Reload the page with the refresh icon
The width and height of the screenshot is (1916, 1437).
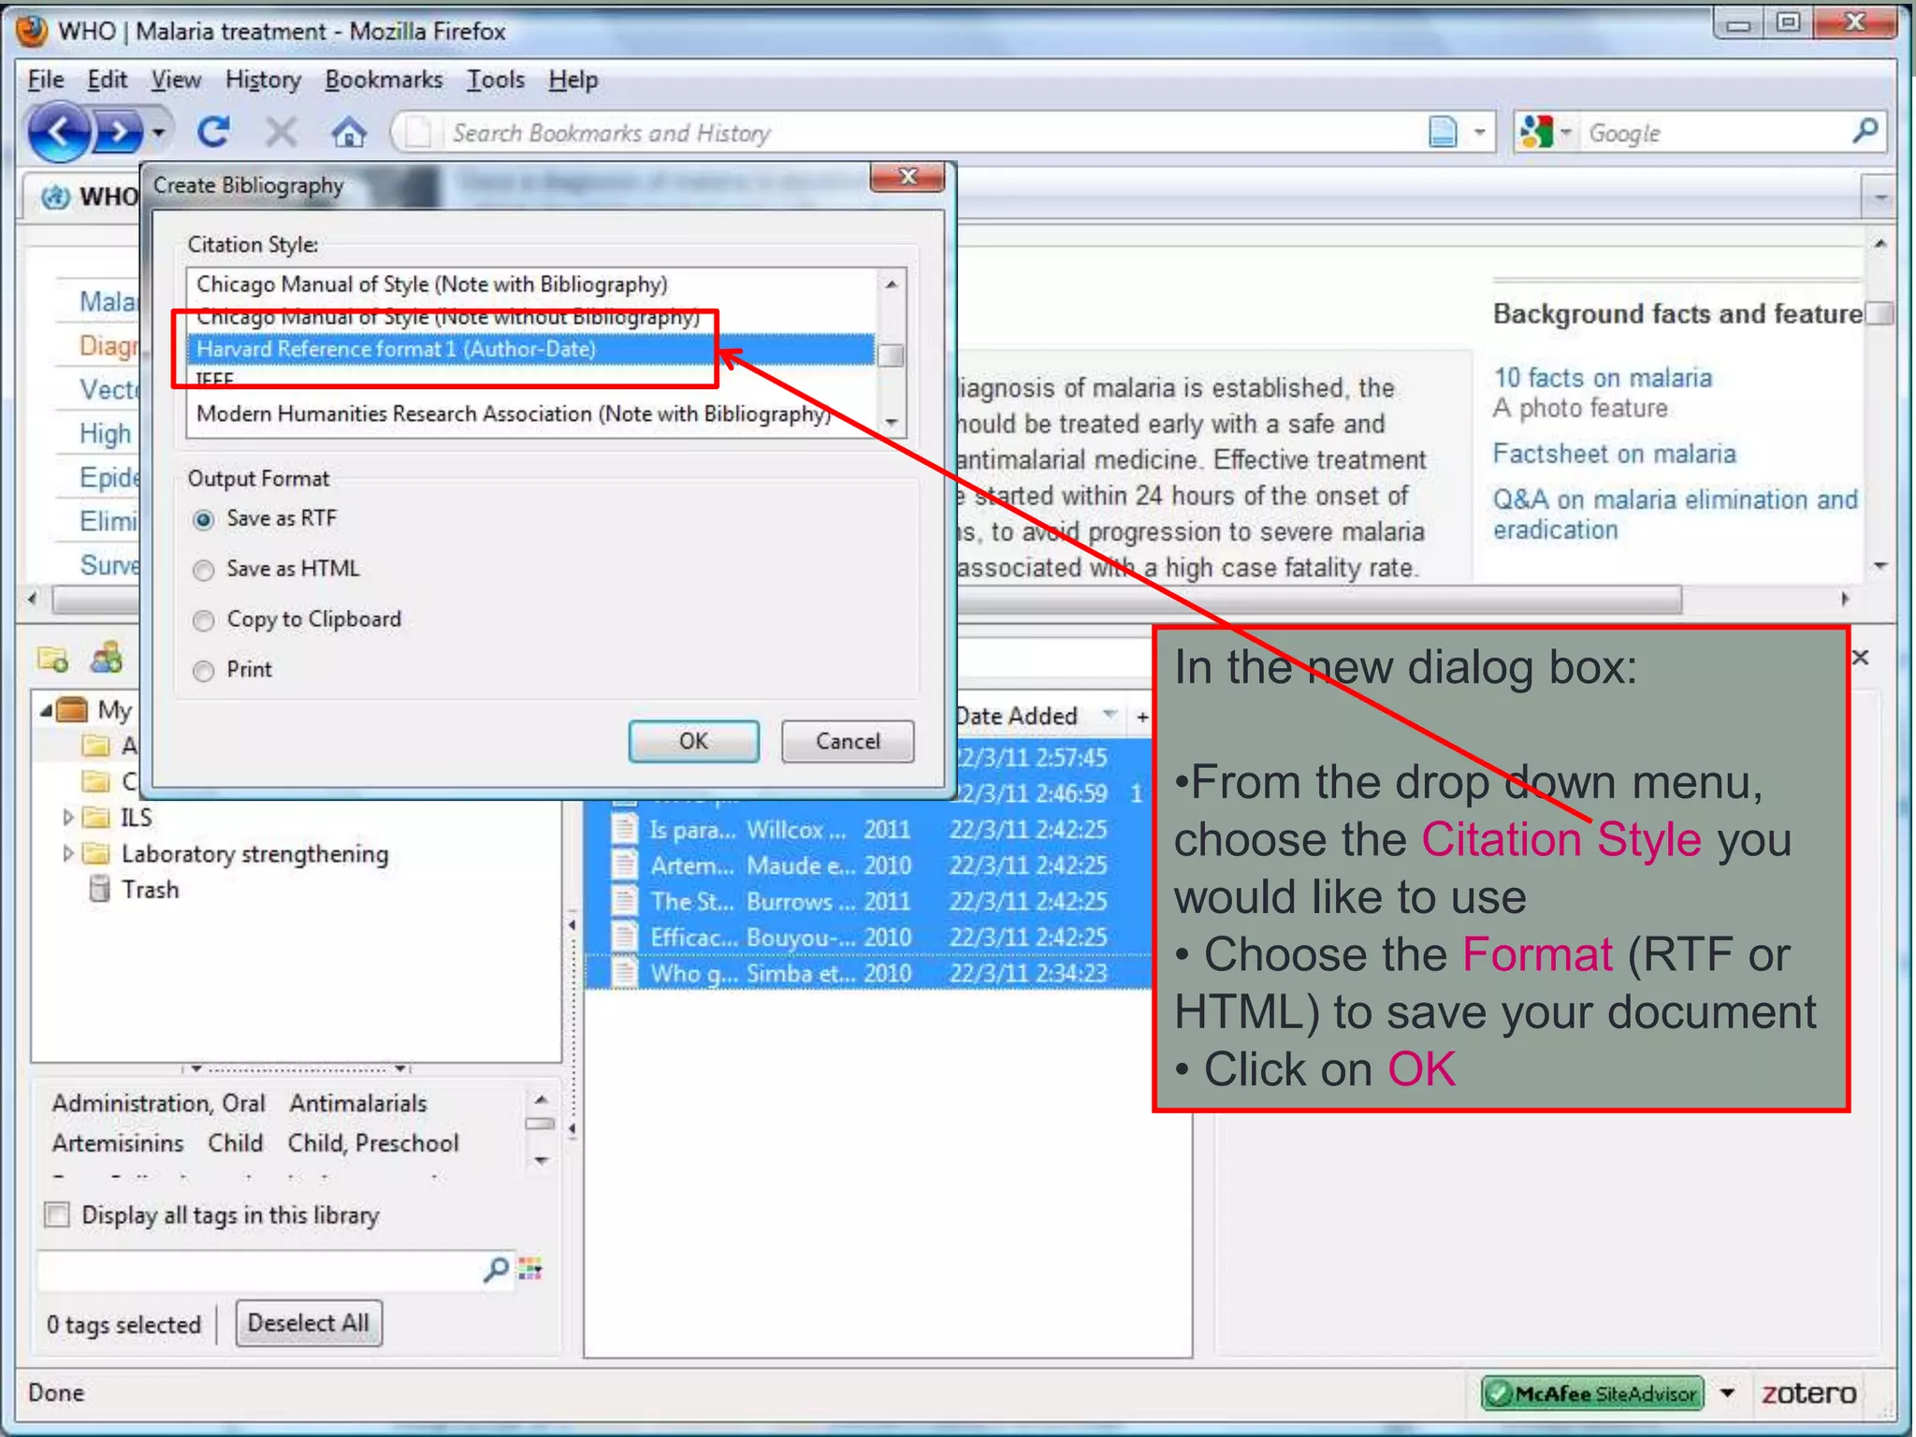pos(214,132)
